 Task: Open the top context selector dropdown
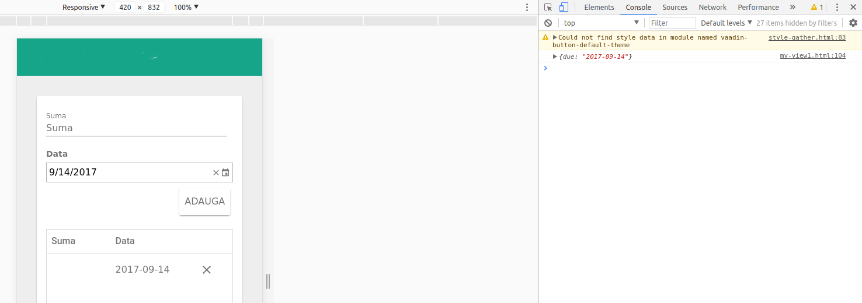click(x=601, y=23)
